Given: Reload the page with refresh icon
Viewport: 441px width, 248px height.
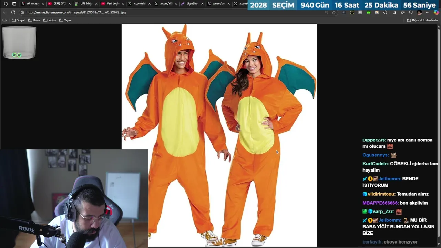Looking at the screenshot, I should coord(13,12).
